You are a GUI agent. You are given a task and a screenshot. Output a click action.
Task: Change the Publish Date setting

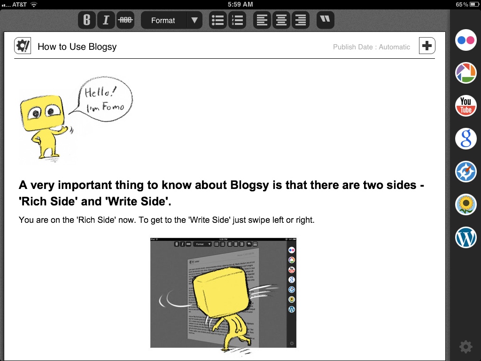click(x=372, y=47)
